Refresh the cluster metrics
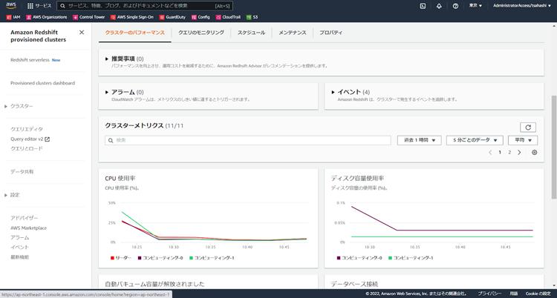Image resolution: width=557 pixels, height=298 pixels. point(528,128)
